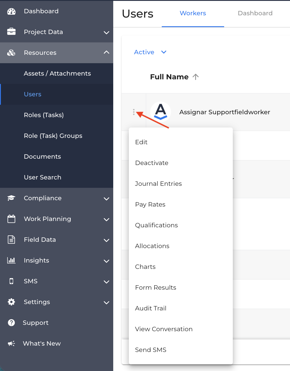The width and height of the screenshot is (290, 371).
Task: Open User Search in the sidebar
Action: 57,177
